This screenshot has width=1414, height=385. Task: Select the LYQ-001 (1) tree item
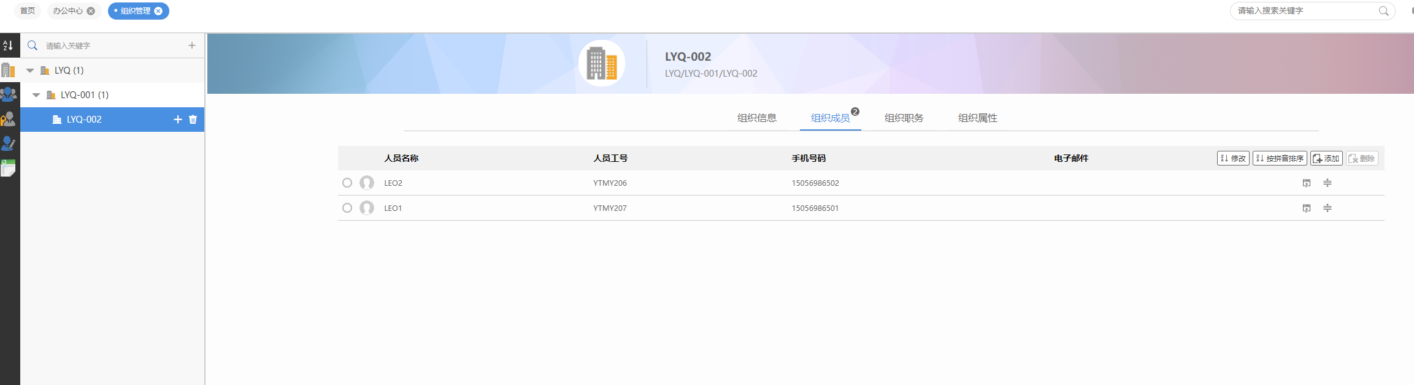coord(112,95)
